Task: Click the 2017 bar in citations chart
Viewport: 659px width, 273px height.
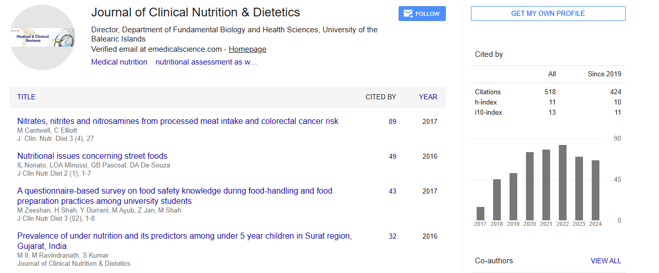Action: pos(480,214)
